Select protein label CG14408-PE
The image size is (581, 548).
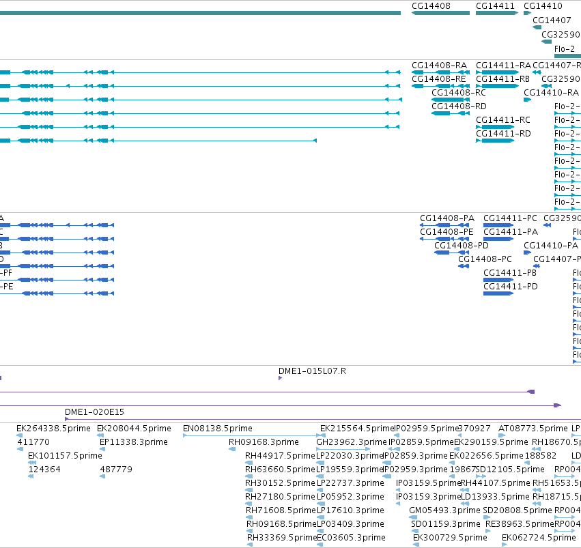pyautogui.click(x=447, y=232)
